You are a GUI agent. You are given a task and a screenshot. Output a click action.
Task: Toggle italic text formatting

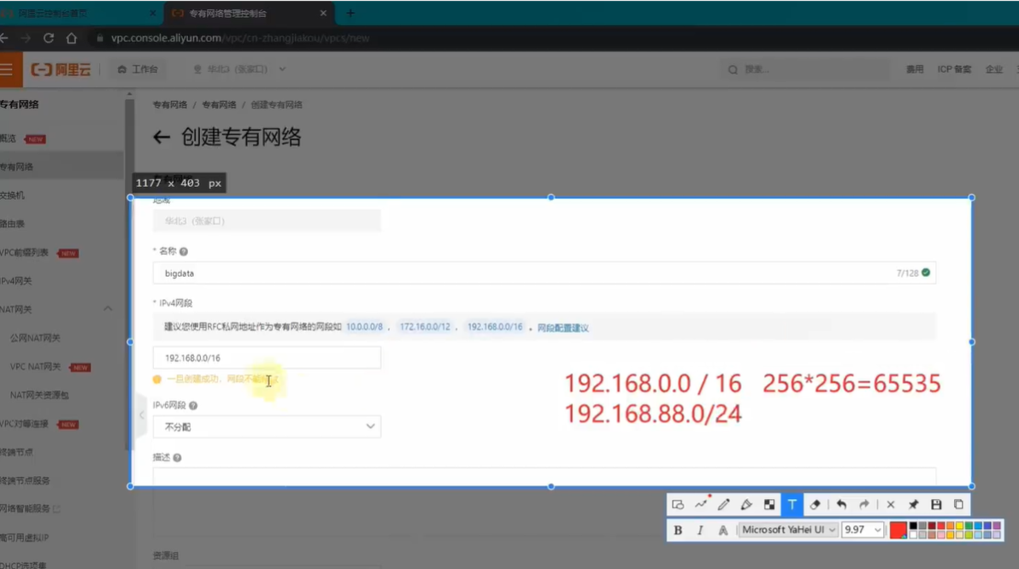[x=700, y=530]
